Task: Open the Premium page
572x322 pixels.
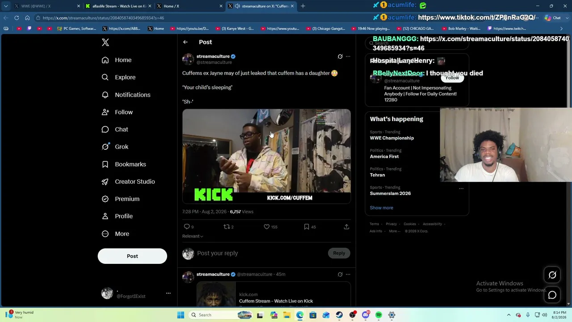Action: coord(121,199)
